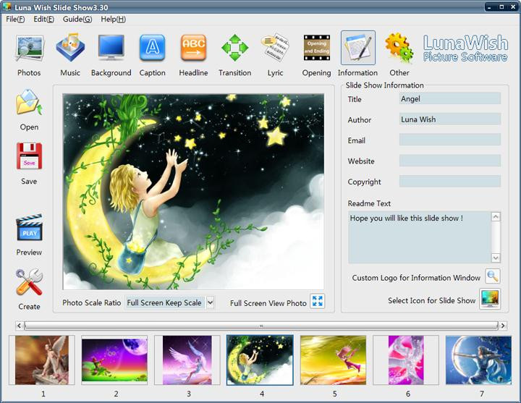Open the Guide menu

(77, 20)
